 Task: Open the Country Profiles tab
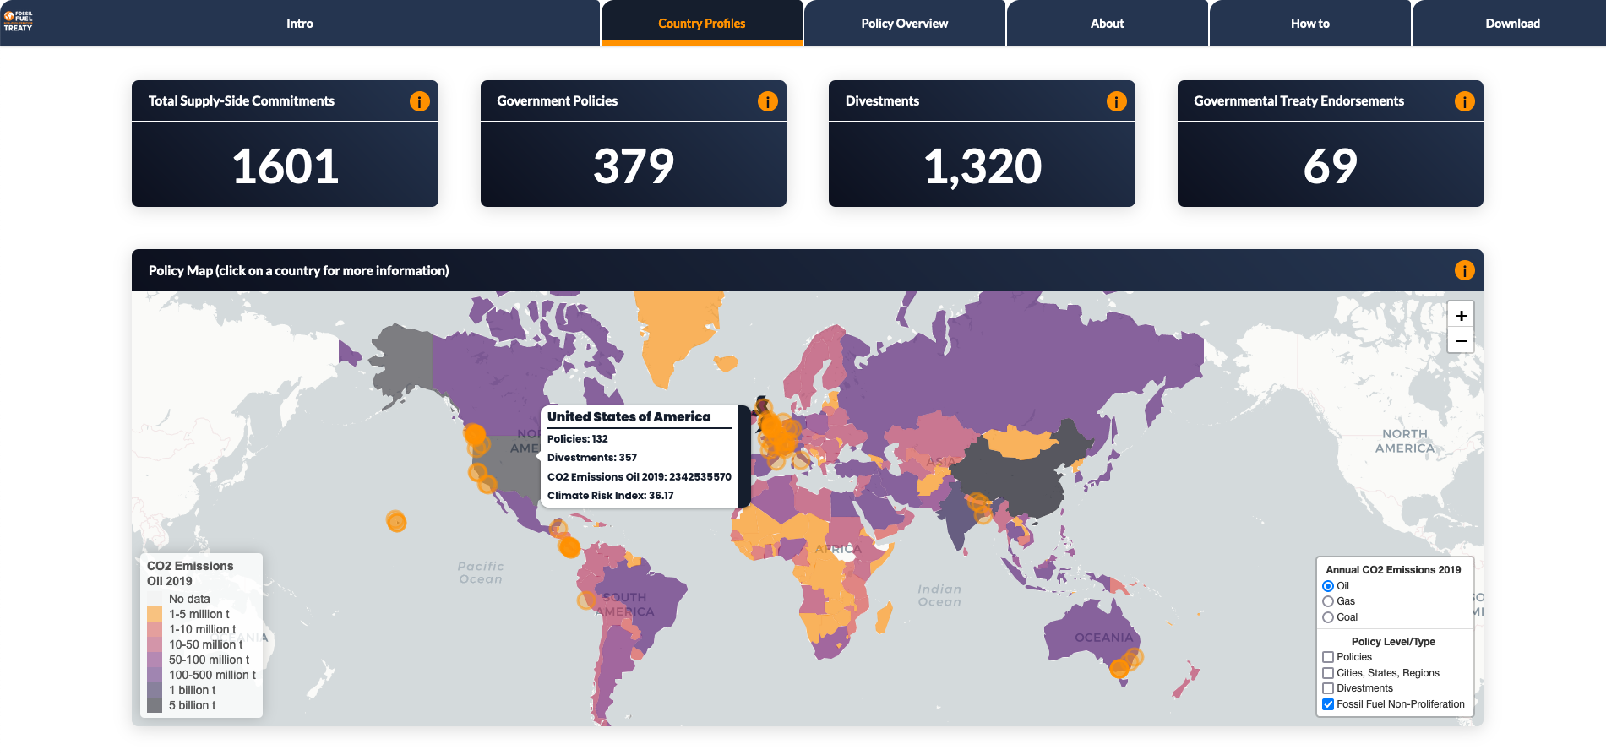coord(702,24)
